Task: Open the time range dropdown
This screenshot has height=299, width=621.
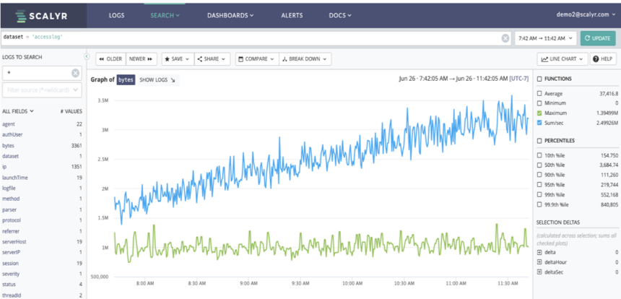Action: tap(544, 38)
